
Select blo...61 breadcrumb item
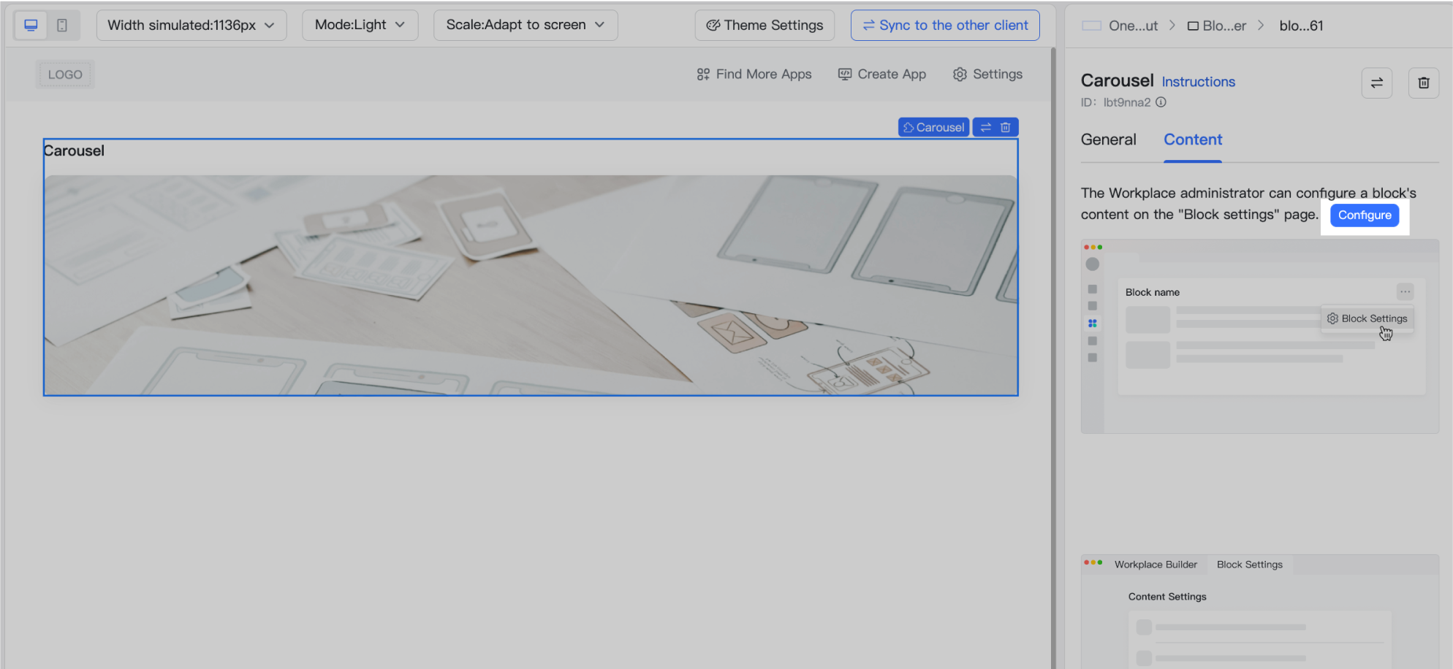[1301, 26]
